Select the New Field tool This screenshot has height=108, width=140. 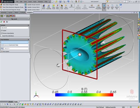tap(53, 7)
